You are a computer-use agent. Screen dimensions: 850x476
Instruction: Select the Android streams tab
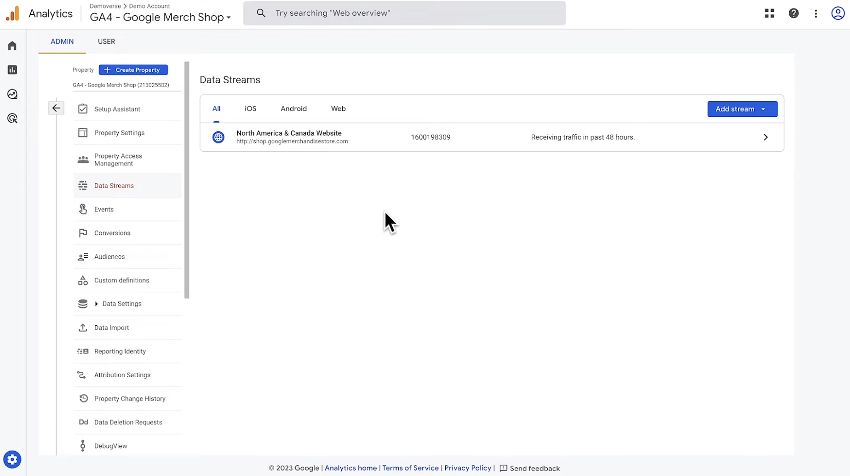point(293,109)
